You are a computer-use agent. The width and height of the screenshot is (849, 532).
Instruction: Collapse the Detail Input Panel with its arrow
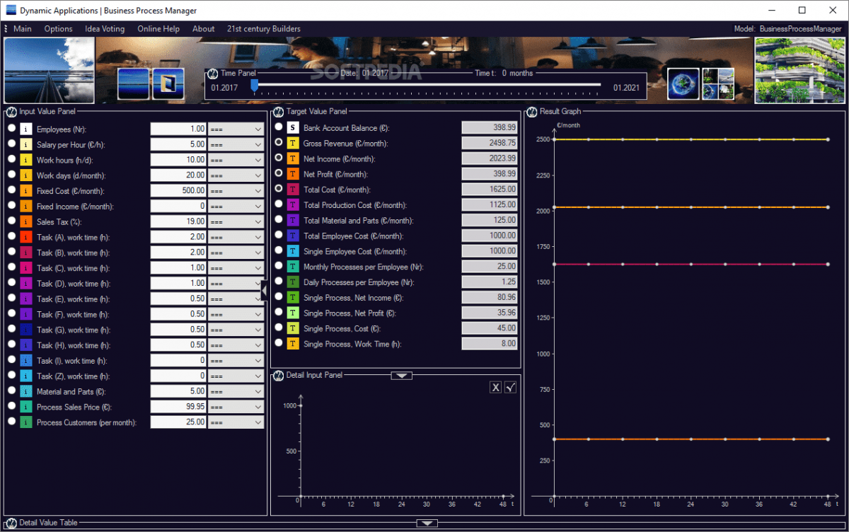pyautogui.click(x=401, y=376)
